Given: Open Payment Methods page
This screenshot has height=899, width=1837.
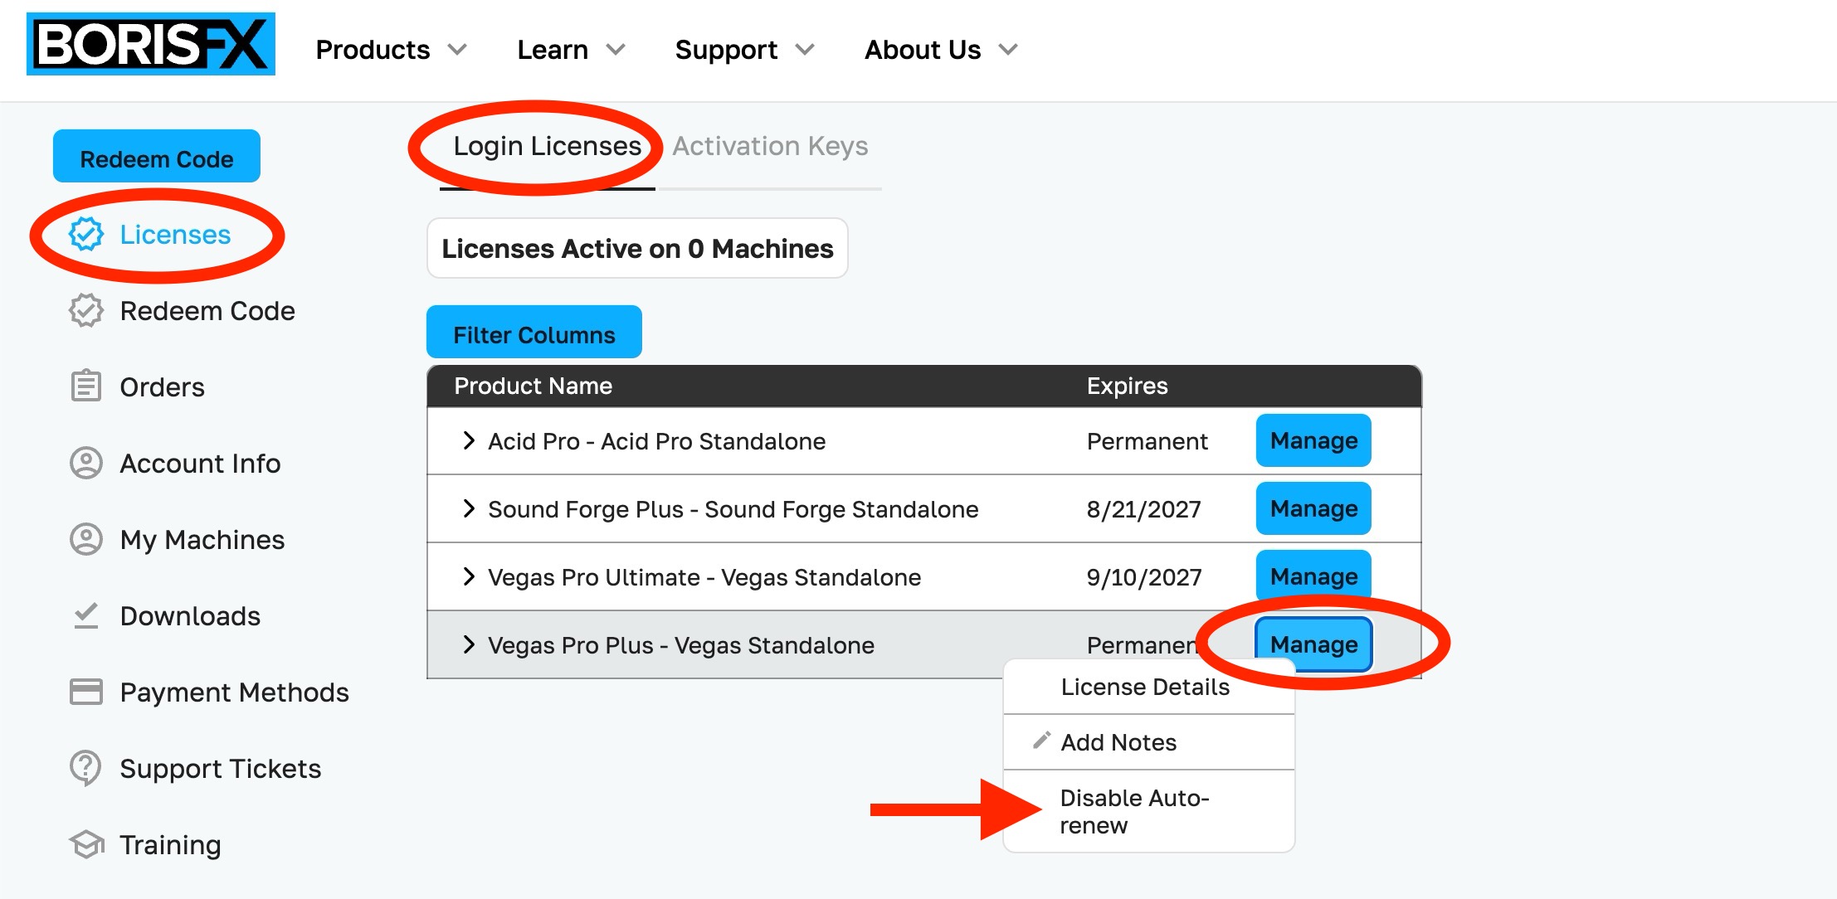Looking at the screenshot, I should pos(234,692).
